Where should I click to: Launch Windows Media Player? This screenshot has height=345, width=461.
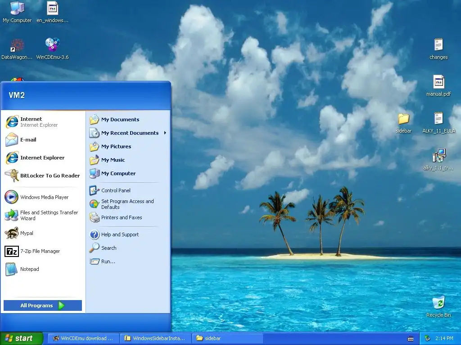tap(43, 197)
